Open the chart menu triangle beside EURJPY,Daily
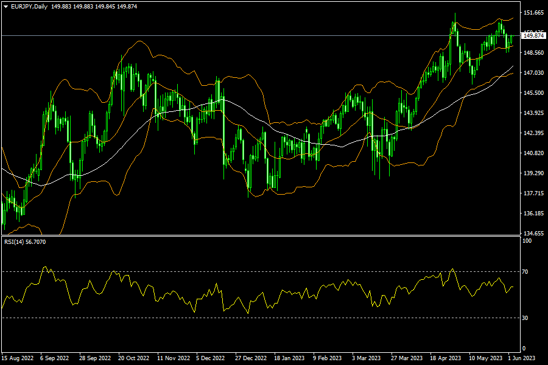The width and height of the screenshot is (548, 365). click(x=5, y=7)
